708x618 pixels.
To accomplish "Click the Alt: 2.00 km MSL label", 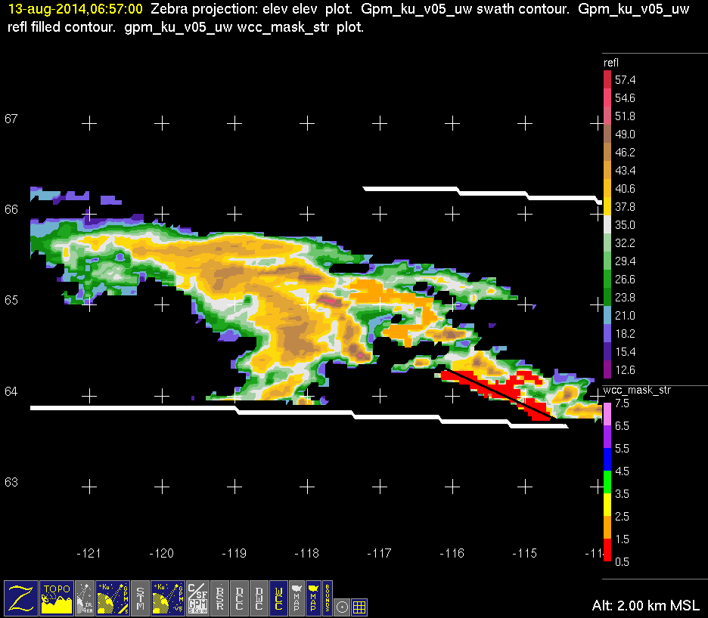I will [646, 605].
